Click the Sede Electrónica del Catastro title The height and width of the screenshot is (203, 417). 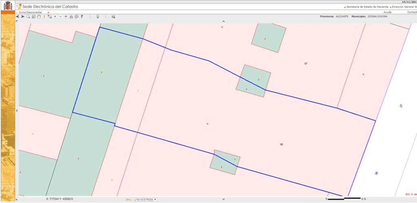pos(50,6)
